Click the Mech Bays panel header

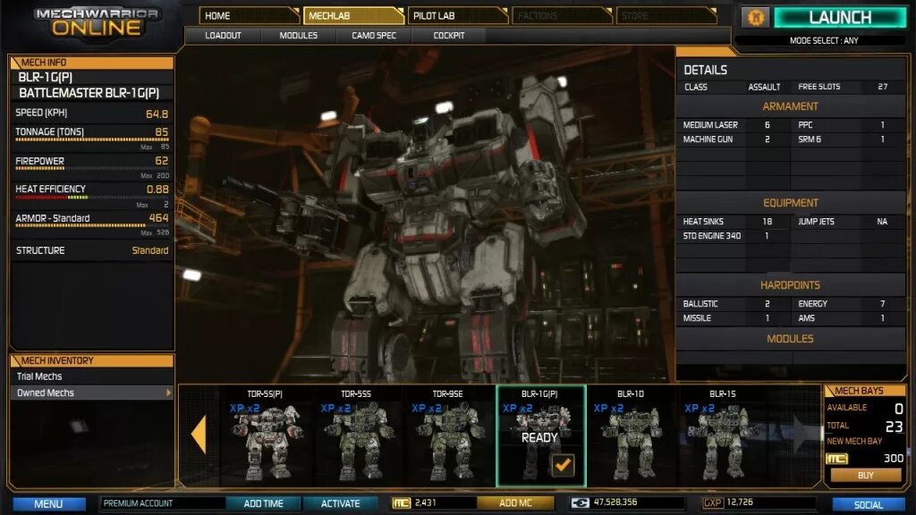865,391
